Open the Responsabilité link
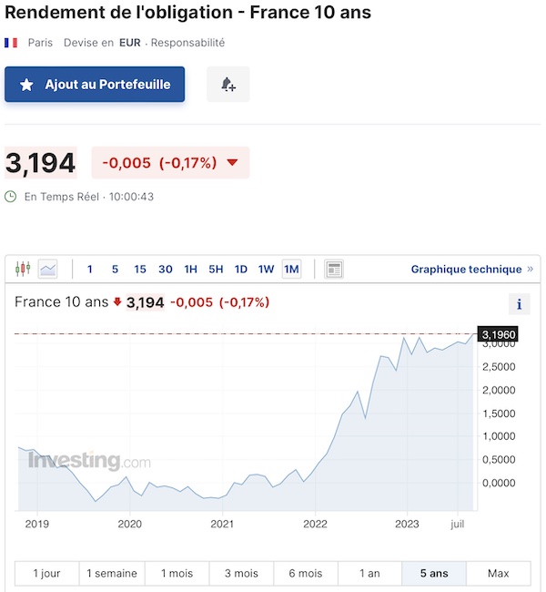 tap(187, 43)
